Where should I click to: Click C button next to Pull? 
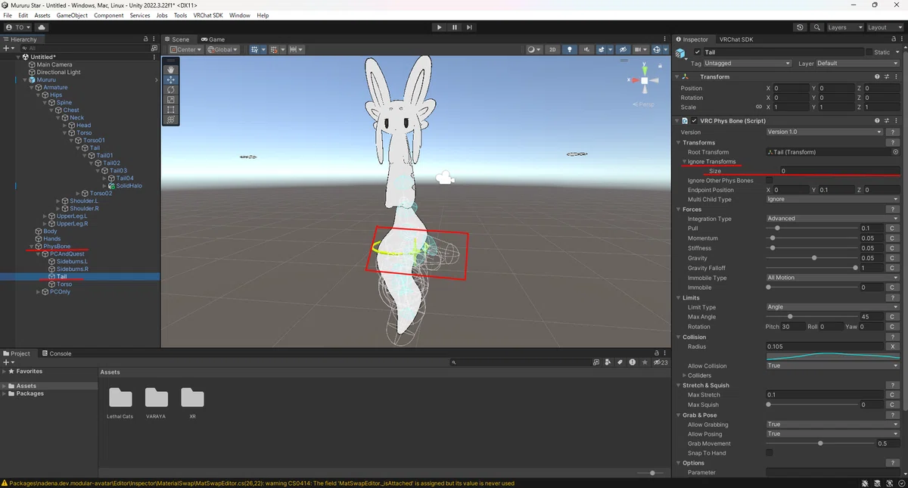point(893,228)
